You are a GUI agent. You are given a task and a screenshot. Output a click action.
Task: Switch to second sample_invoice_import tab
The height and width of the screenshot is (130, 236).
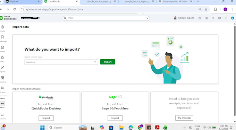[x=137, y=1]
